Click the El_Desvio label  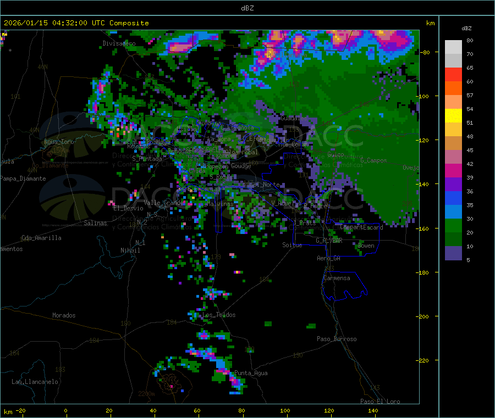point(128,208)
